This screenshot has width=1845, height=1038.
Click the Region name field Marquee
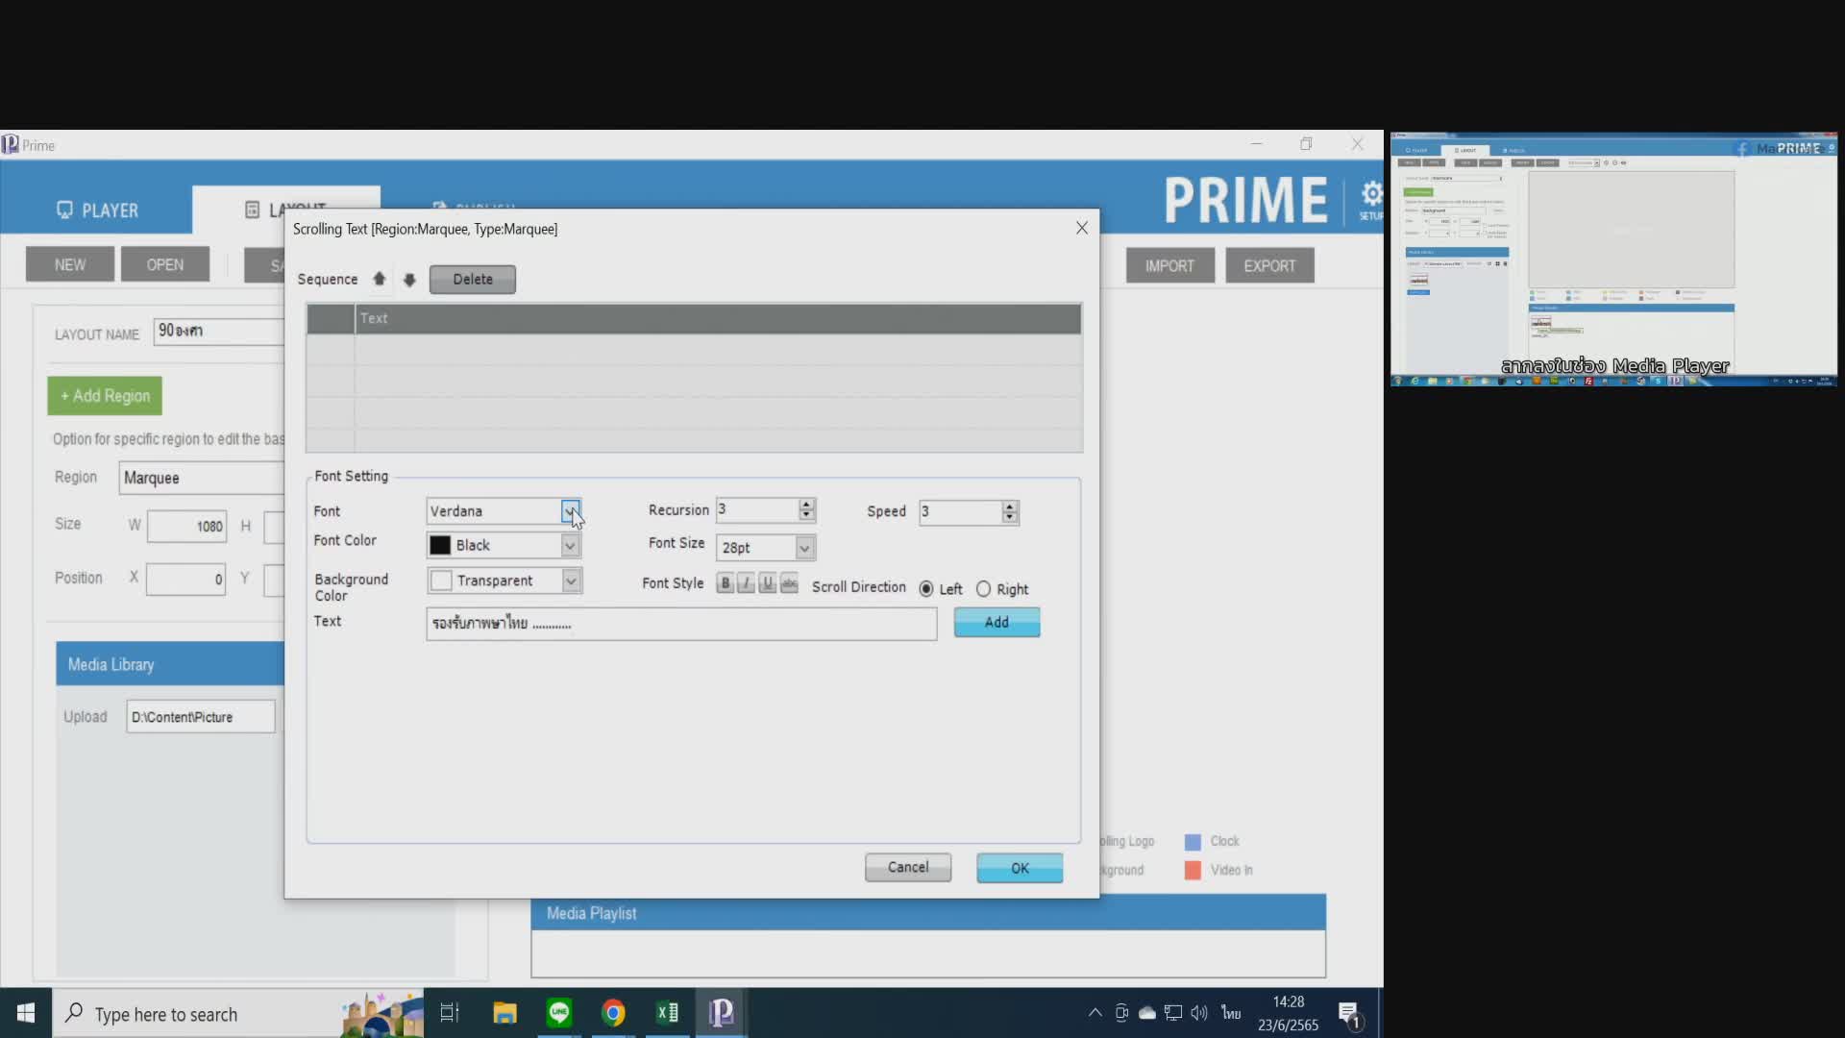tap(202, 479)
